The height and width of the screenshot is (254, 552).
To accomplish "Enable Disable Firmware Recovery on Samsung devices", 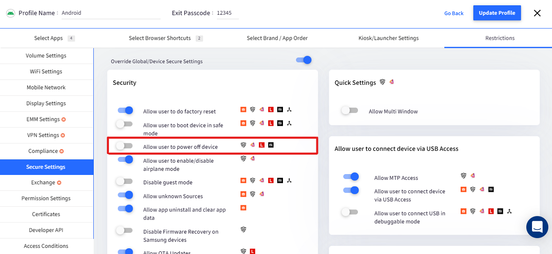I will coord(124,230).
